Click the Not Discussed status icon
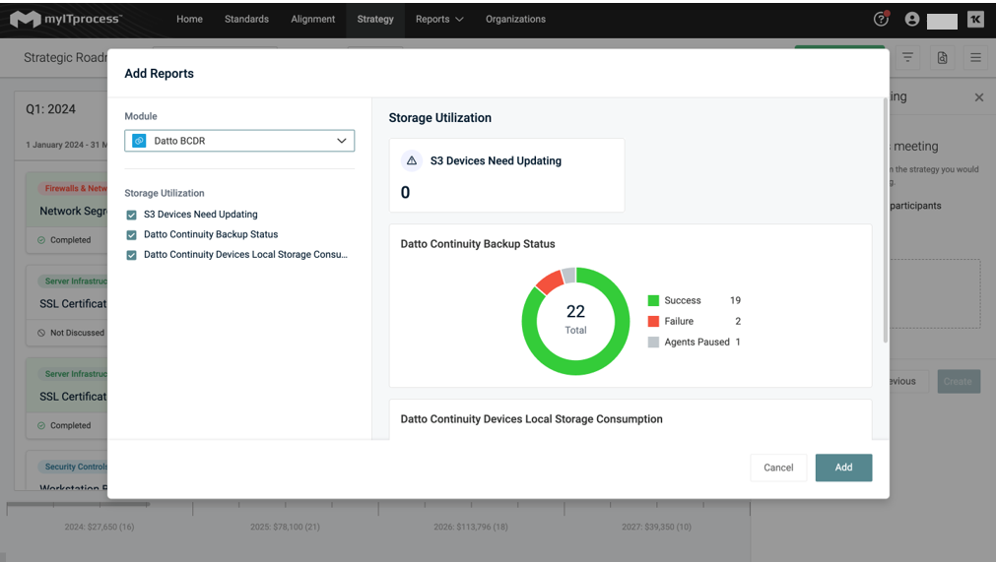 pos(41,333)
